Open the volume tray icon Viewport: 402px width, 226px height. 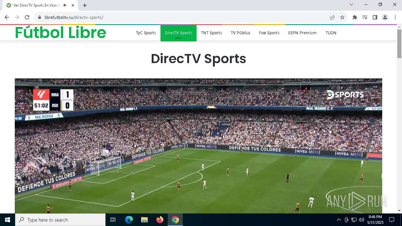(x=361, y=220)
